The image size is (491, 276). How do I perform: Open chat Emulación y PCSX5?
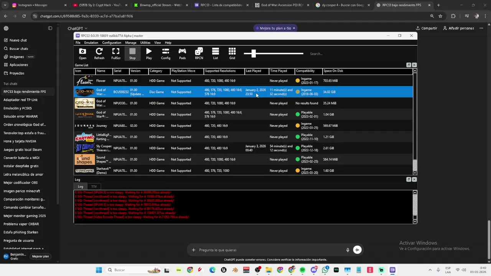click(x=18, y=108)
